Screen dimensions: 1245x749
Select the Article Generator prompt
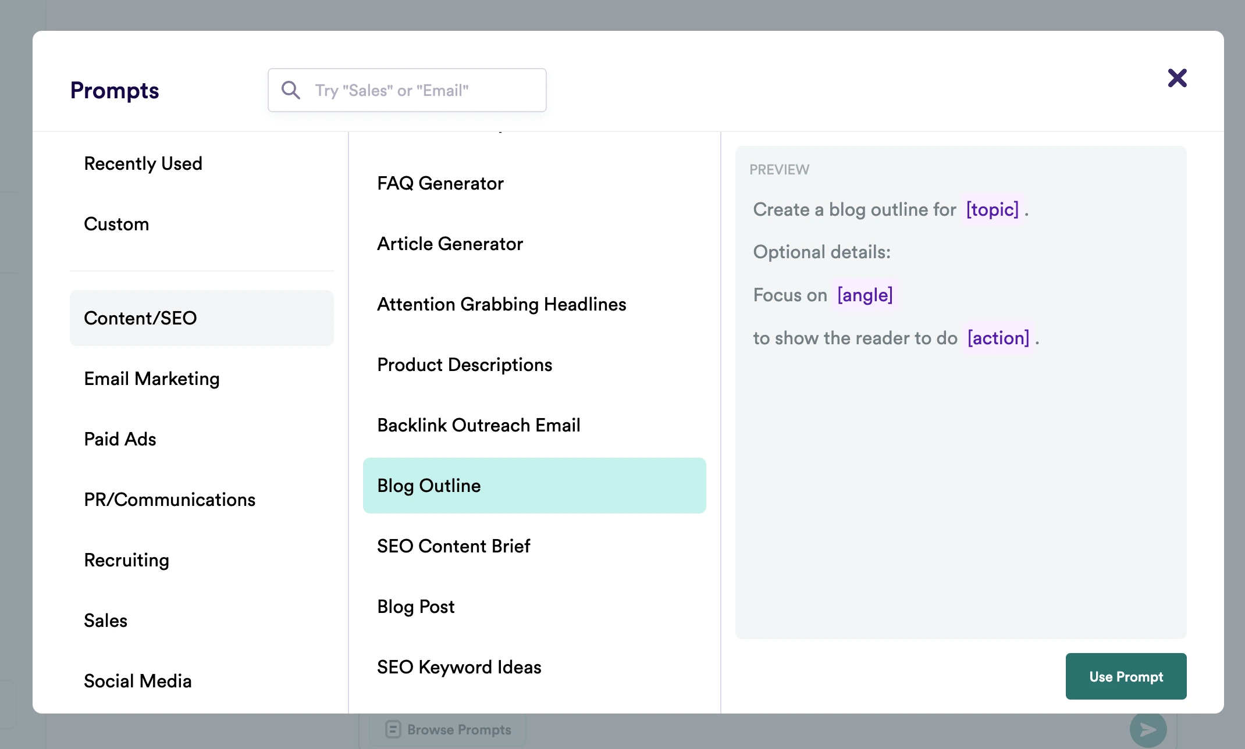click(450, 244)
